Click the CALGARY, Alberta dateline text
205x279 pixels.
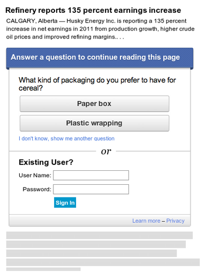[x=32, y=21]
